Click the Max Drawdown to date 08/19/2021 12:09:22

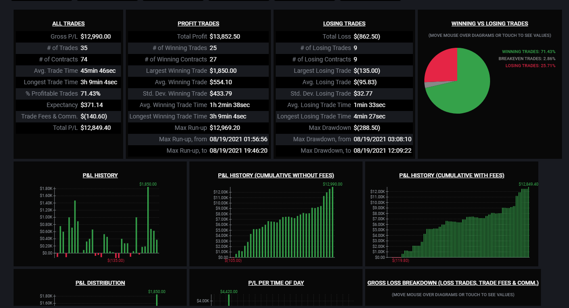click(x=382, y=150)
